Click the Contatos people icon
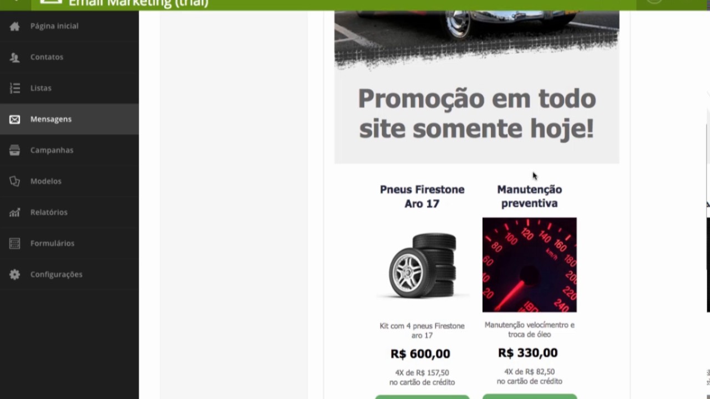Screen dimensions: 710x399 click(14, 57)
